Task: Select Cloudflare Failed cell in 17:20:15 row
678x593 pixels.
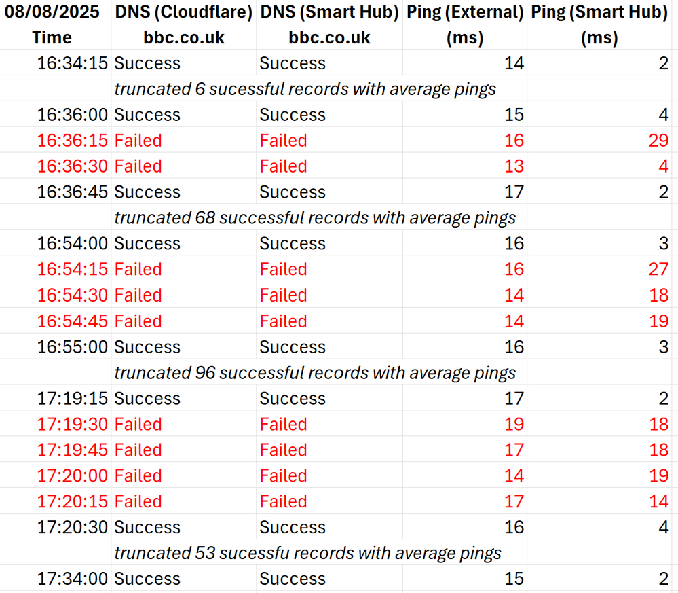Action: coord(138,502)
